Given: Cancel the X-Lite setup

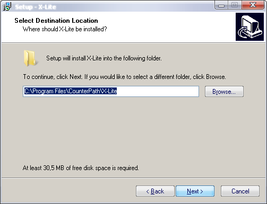Looking at the screenshot, I should 240,191.
